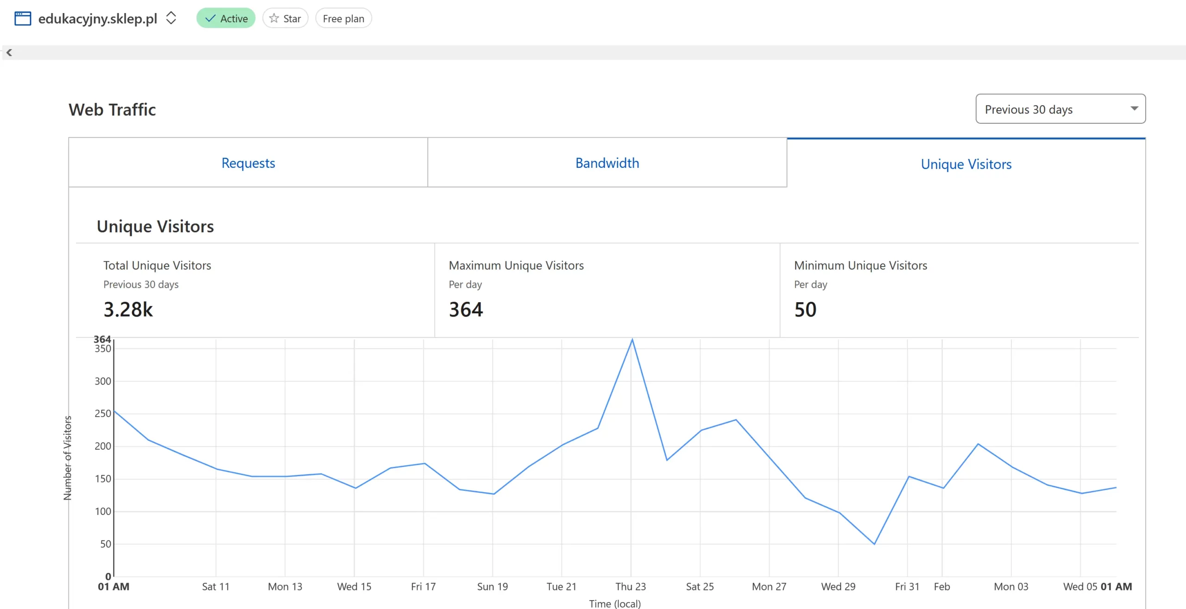Click the chart line start at 01 AM
1186x609 pixels.
[x=114, y=411]
